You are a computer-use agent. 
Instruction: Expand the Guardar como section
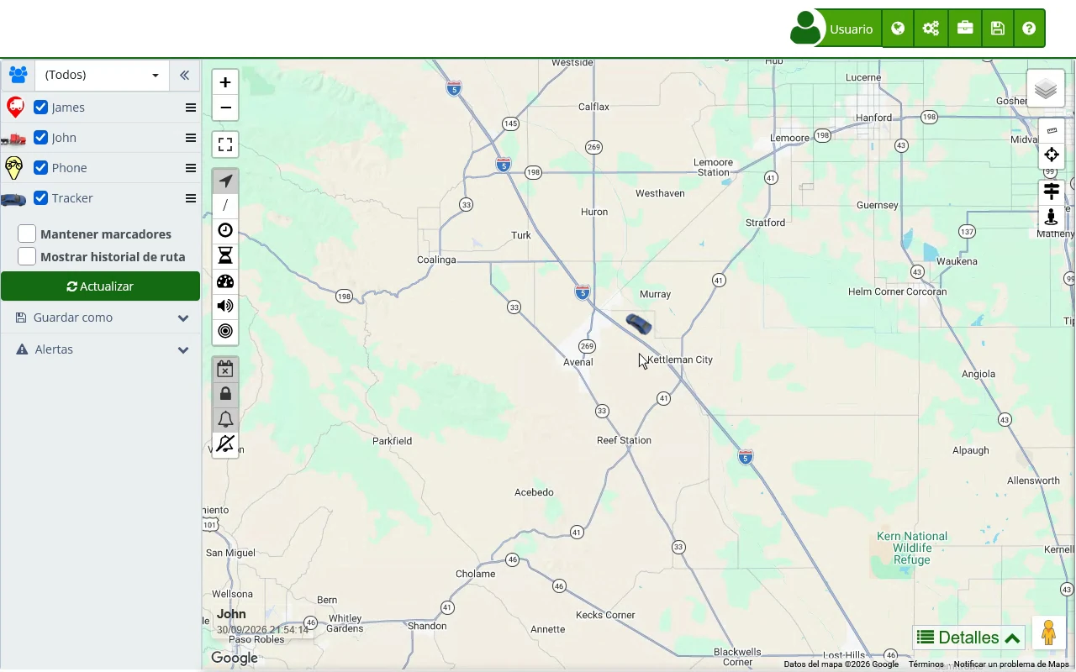click(101, 318)
